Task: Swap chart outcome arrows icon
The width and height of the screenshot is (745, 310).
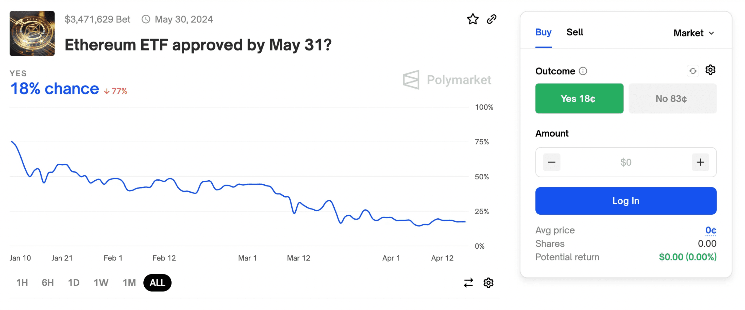Action: [468, 283]
